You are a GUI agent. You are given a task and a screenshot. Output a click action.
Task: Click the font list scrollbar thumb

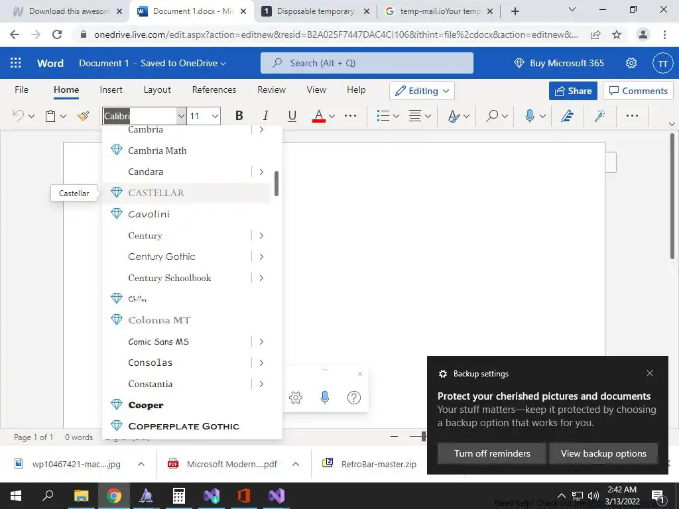click(277, 184)
